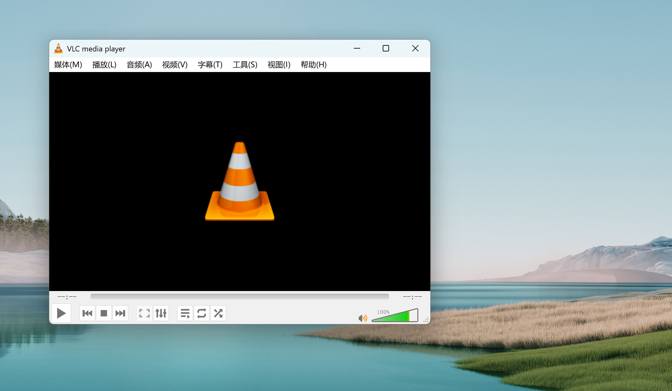
Task: Mute audio via the speaker icon
Action: click(x=363, y=318)
